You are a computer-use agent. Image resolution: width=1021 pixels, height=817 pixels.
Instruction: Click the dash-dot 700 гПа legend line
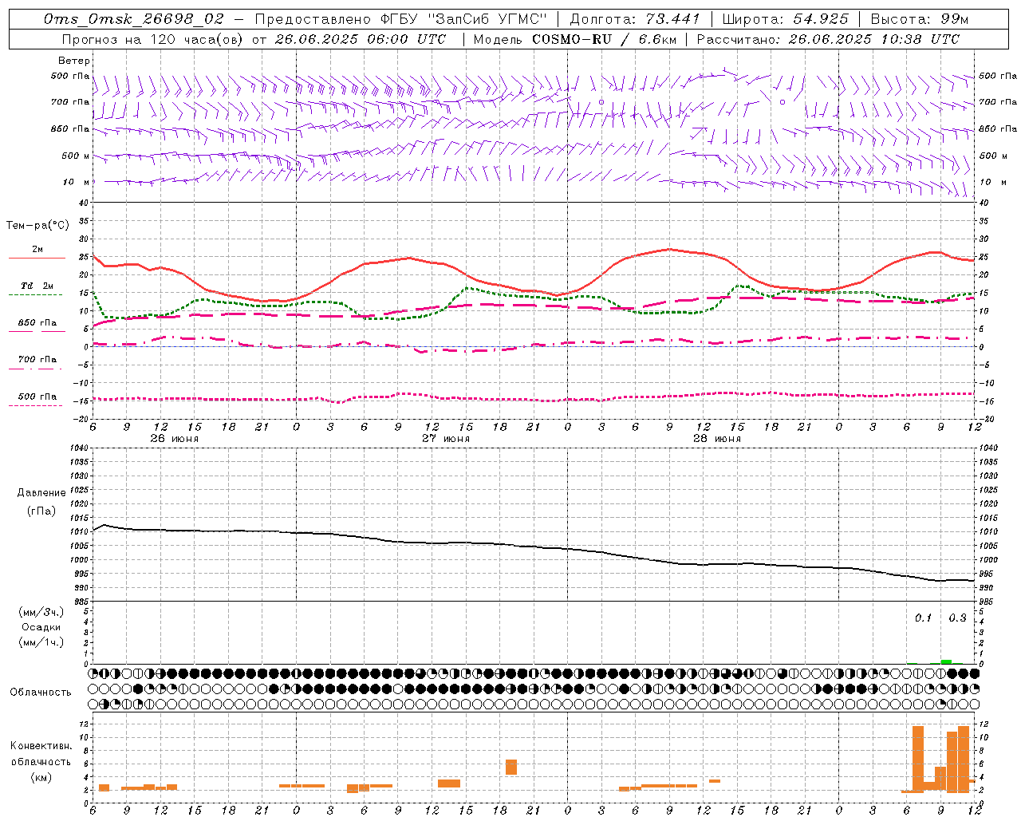(35, 369)
